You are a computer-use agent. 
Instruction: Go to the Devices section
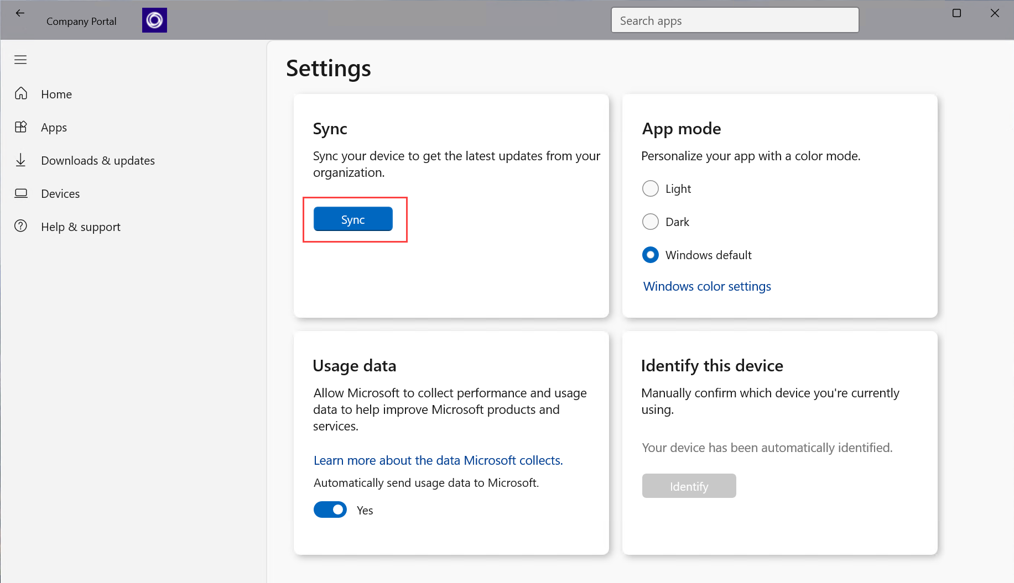point(60,193)
